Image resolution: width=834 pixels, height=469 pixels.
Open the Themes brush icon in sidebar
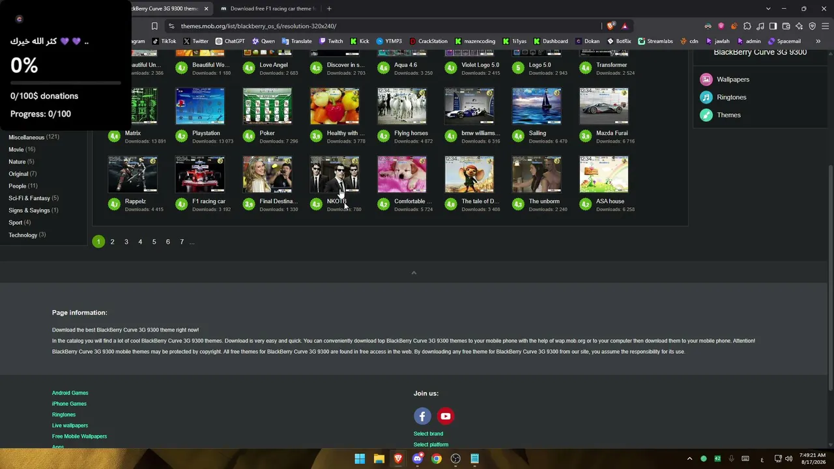(706, 115)
